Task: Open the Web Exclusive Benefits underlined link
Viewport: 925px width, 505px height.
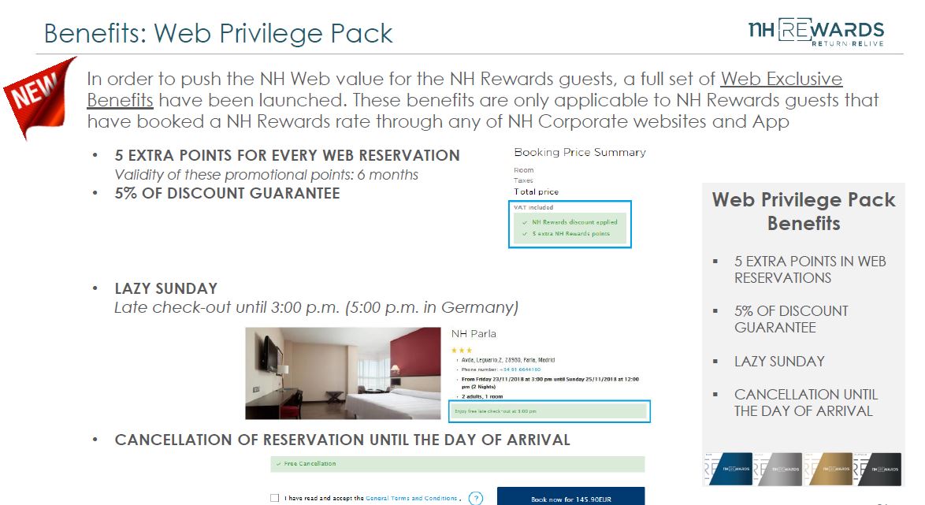Action: click(464, 89)
